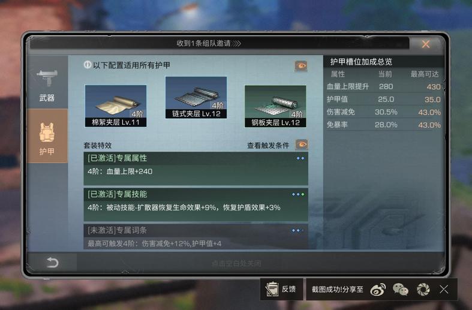Screen dimensions: 472x310
Task: Open the 链式夹层 Lv.12 slot
Action: click(x=196, y=98)
